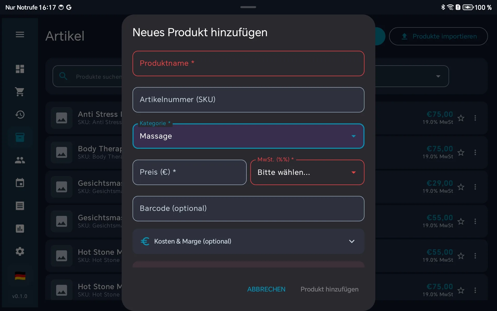Open the customers people sidebar icon

(20, 160)
